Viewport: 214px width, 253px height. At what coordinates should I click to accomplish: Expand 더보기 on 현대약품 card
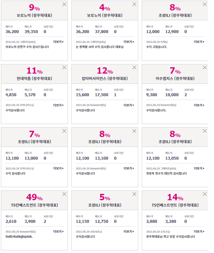click(58, 105)
